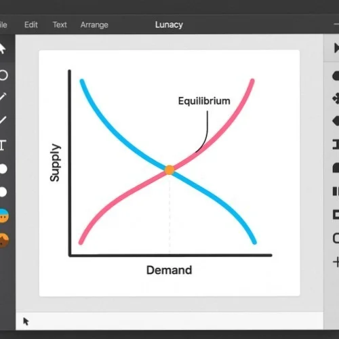Click the two vertical bars icon in right panel
This screenshot has width=339, height=339.
[336, 191]
